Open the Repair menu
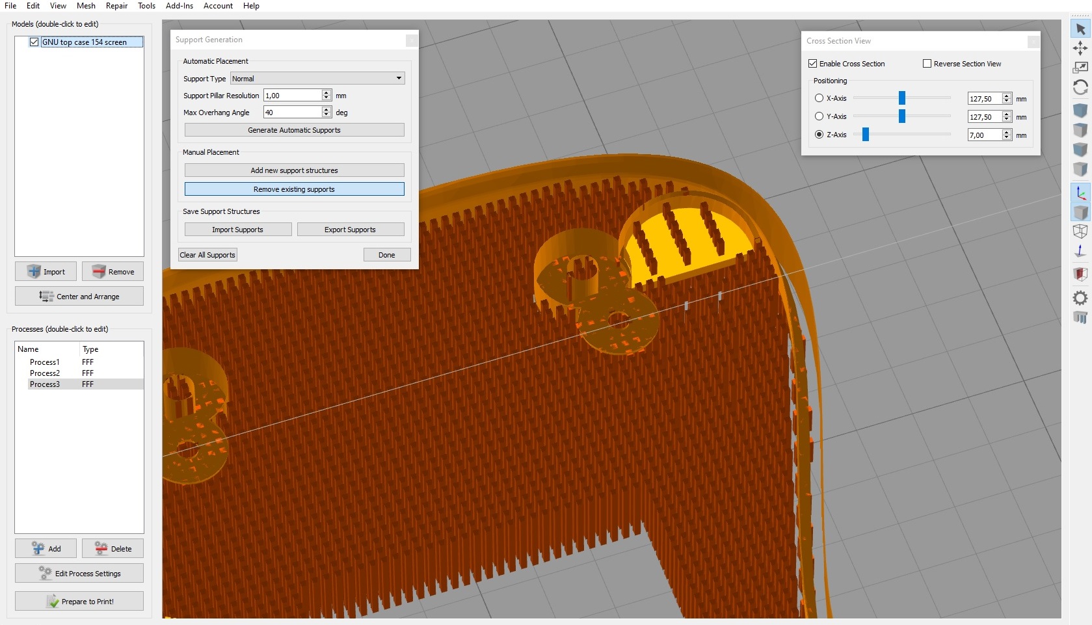 click(116, 6)
